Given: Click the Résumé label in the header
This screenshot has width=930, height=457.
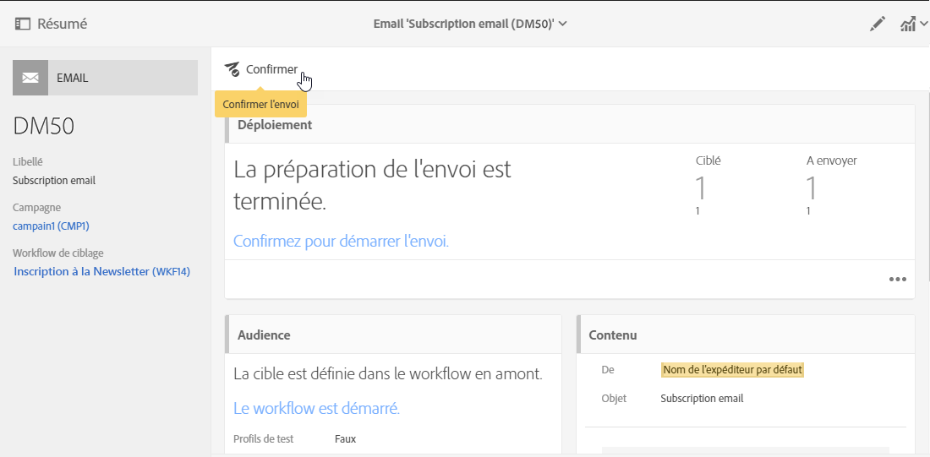Looking at the screenshot, I should point(62,24).
